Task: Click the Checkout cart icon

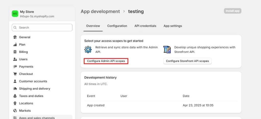Action: pyautogui.click(x=15, y=74)
